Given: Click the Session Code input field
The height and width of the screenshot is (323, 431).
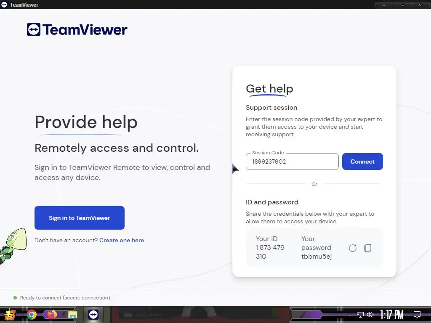Looking at the screenshot, I should pos(292,161).
